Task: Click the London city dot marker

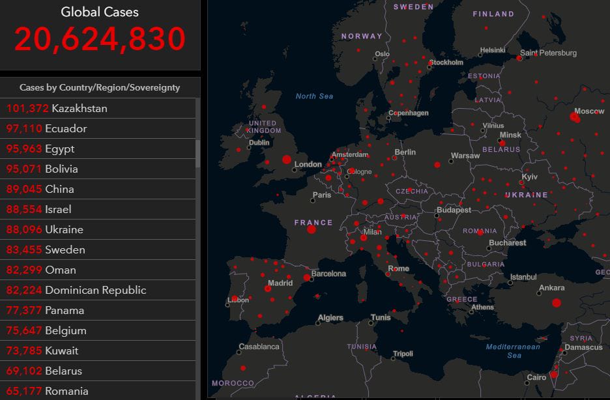Action: click(x=295, y=170)
